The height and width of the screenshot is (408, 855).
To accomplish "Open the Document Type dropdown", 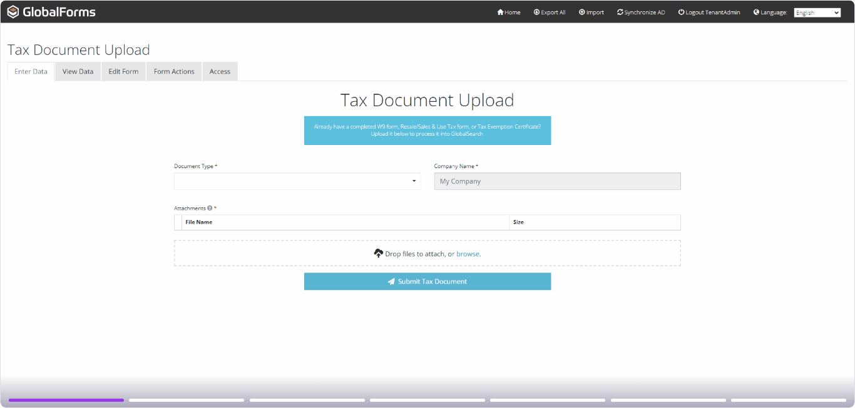I will coord(294,181).
